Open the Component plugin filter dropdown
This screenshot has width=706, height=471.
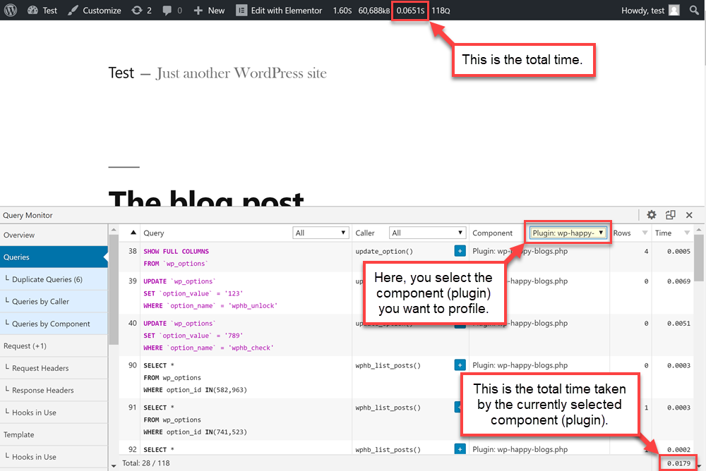click(568, 233)
